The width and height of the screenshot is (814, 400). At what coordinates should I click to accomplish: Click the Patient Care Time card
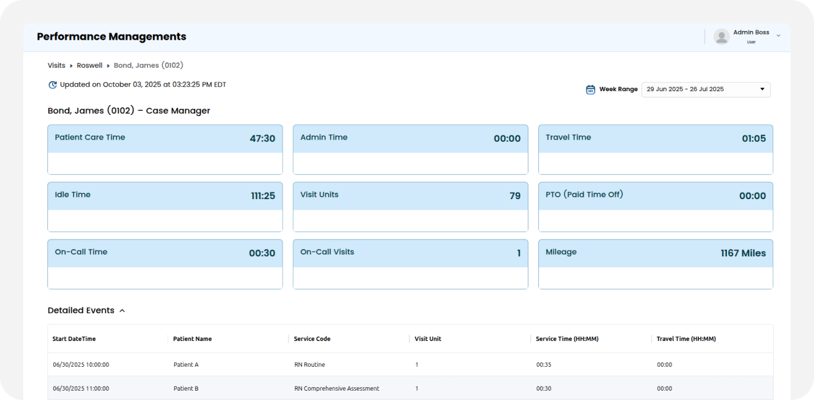coord(165,149)
